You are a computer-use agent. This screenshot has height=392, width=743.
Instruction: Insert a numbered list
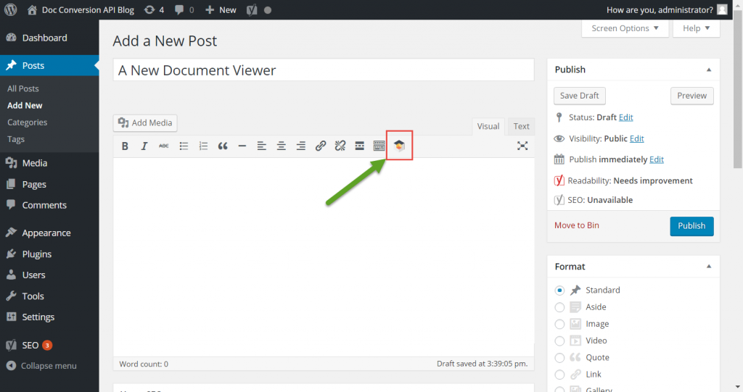pos(203,146)
